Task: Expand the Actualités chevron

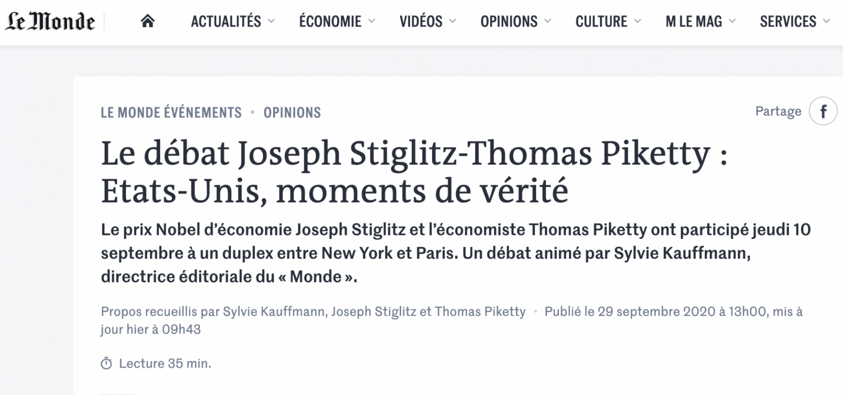Action: tap(271, 21)
